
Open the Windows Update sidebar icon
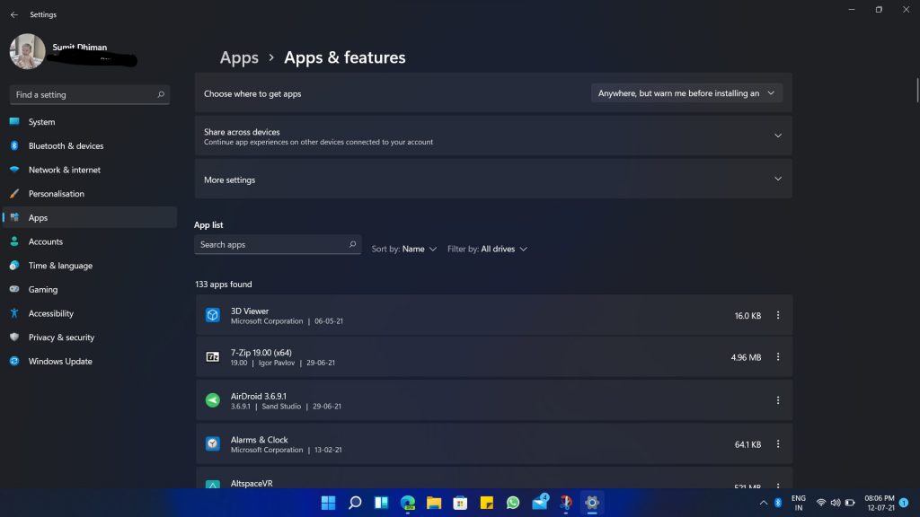[x=15, y=361]
